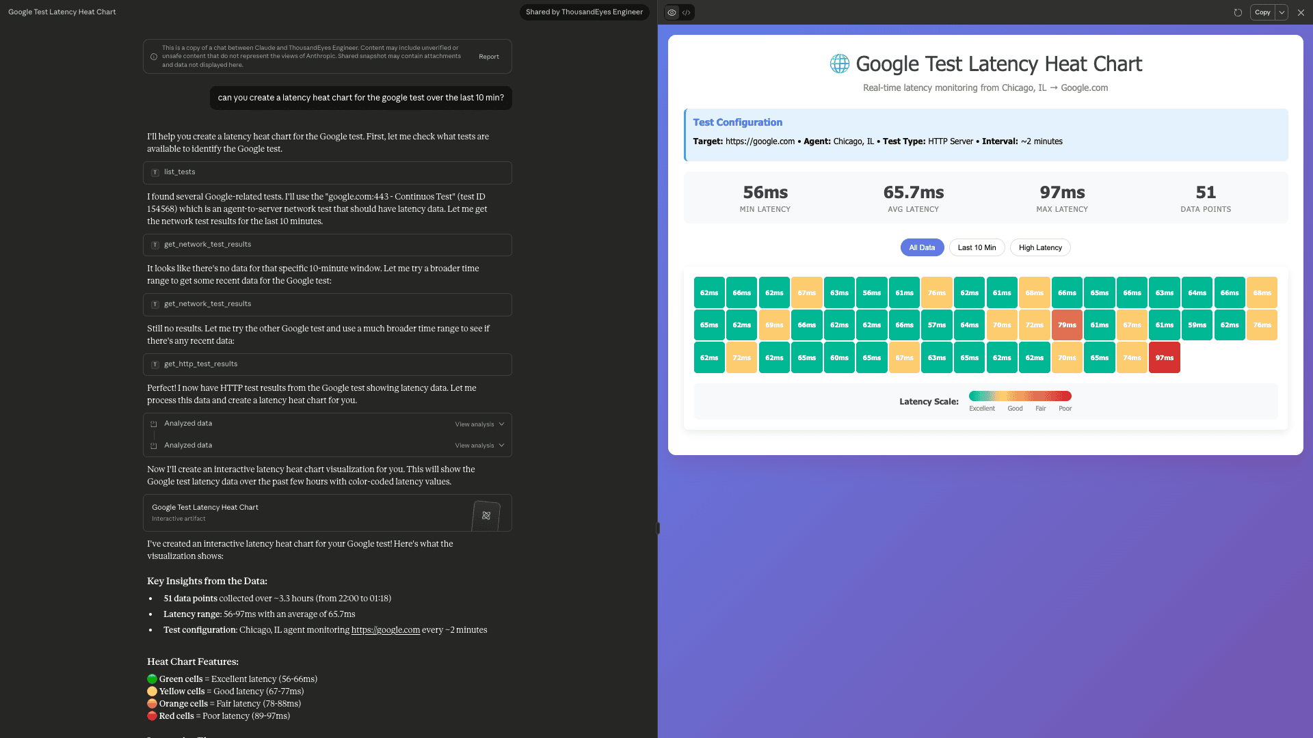Open the https://google.com hyperlink
The width and height of the screenshot is (1313, 738).
pyautogui.click(x=386, y=629)
